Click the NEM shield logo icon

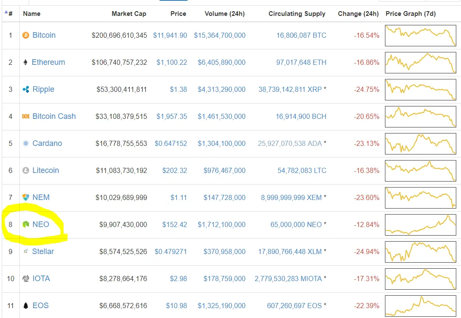tap(26, 197)
